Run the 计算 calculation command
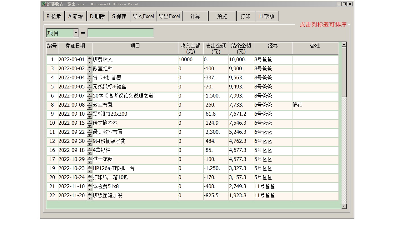Image resolution: width=400 pixels, height=225 pixels. pyautogui.click(x=195, y=16)
